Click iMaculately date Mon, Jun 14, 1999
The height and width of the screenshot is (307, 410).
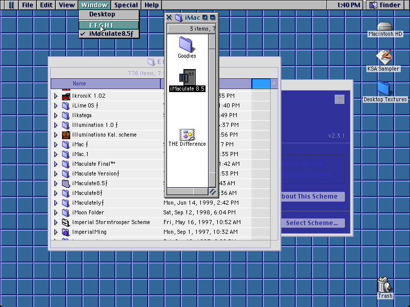pos(201,203)
